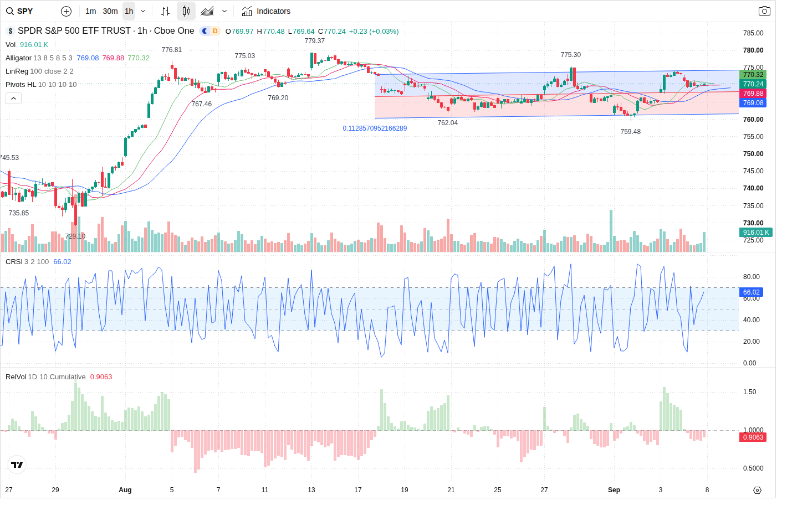Take a chart snapshot with camera icon
Screen dimensions: 787x526
[764, 11]
